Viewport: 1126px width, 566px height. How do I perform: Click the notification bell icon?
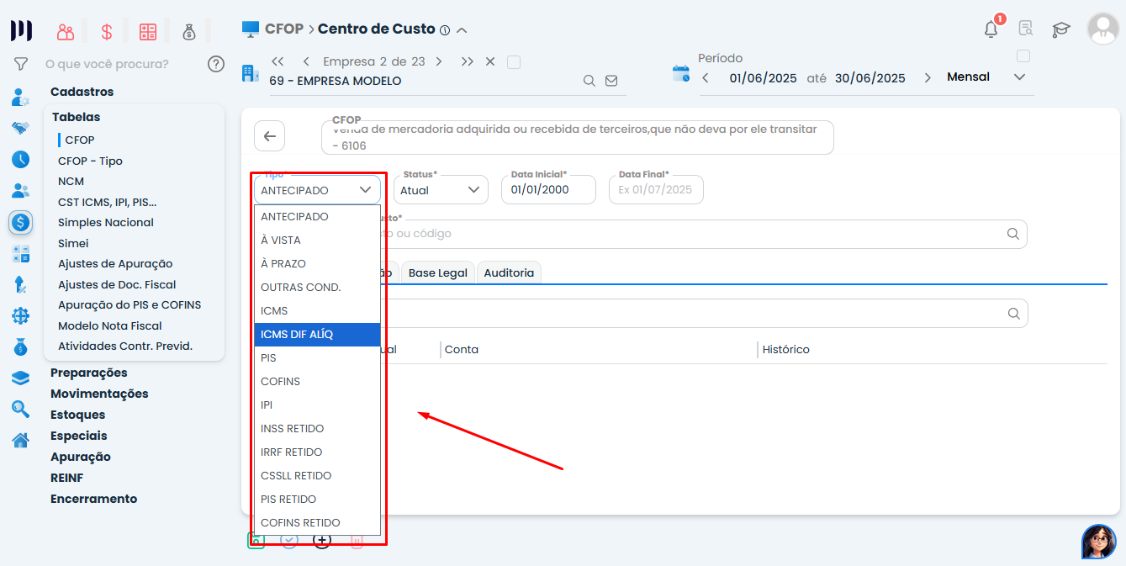(x=991, y=29)
